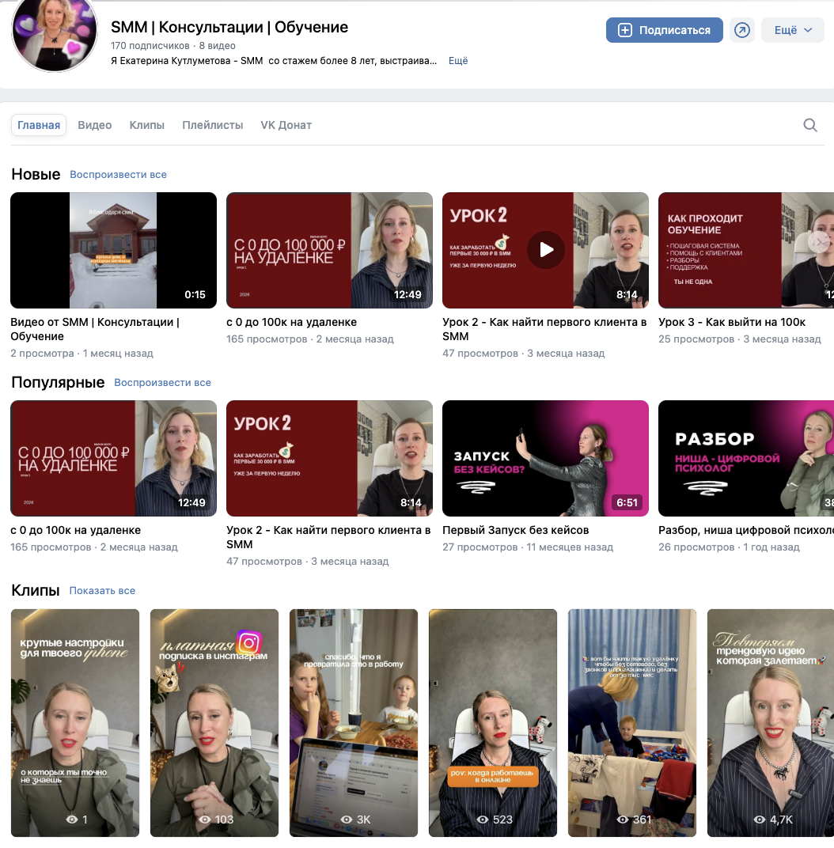The height and width of the screenshot is (848, 834).
Task: Play all videos in Популярные section
Action: click(162, 382)
